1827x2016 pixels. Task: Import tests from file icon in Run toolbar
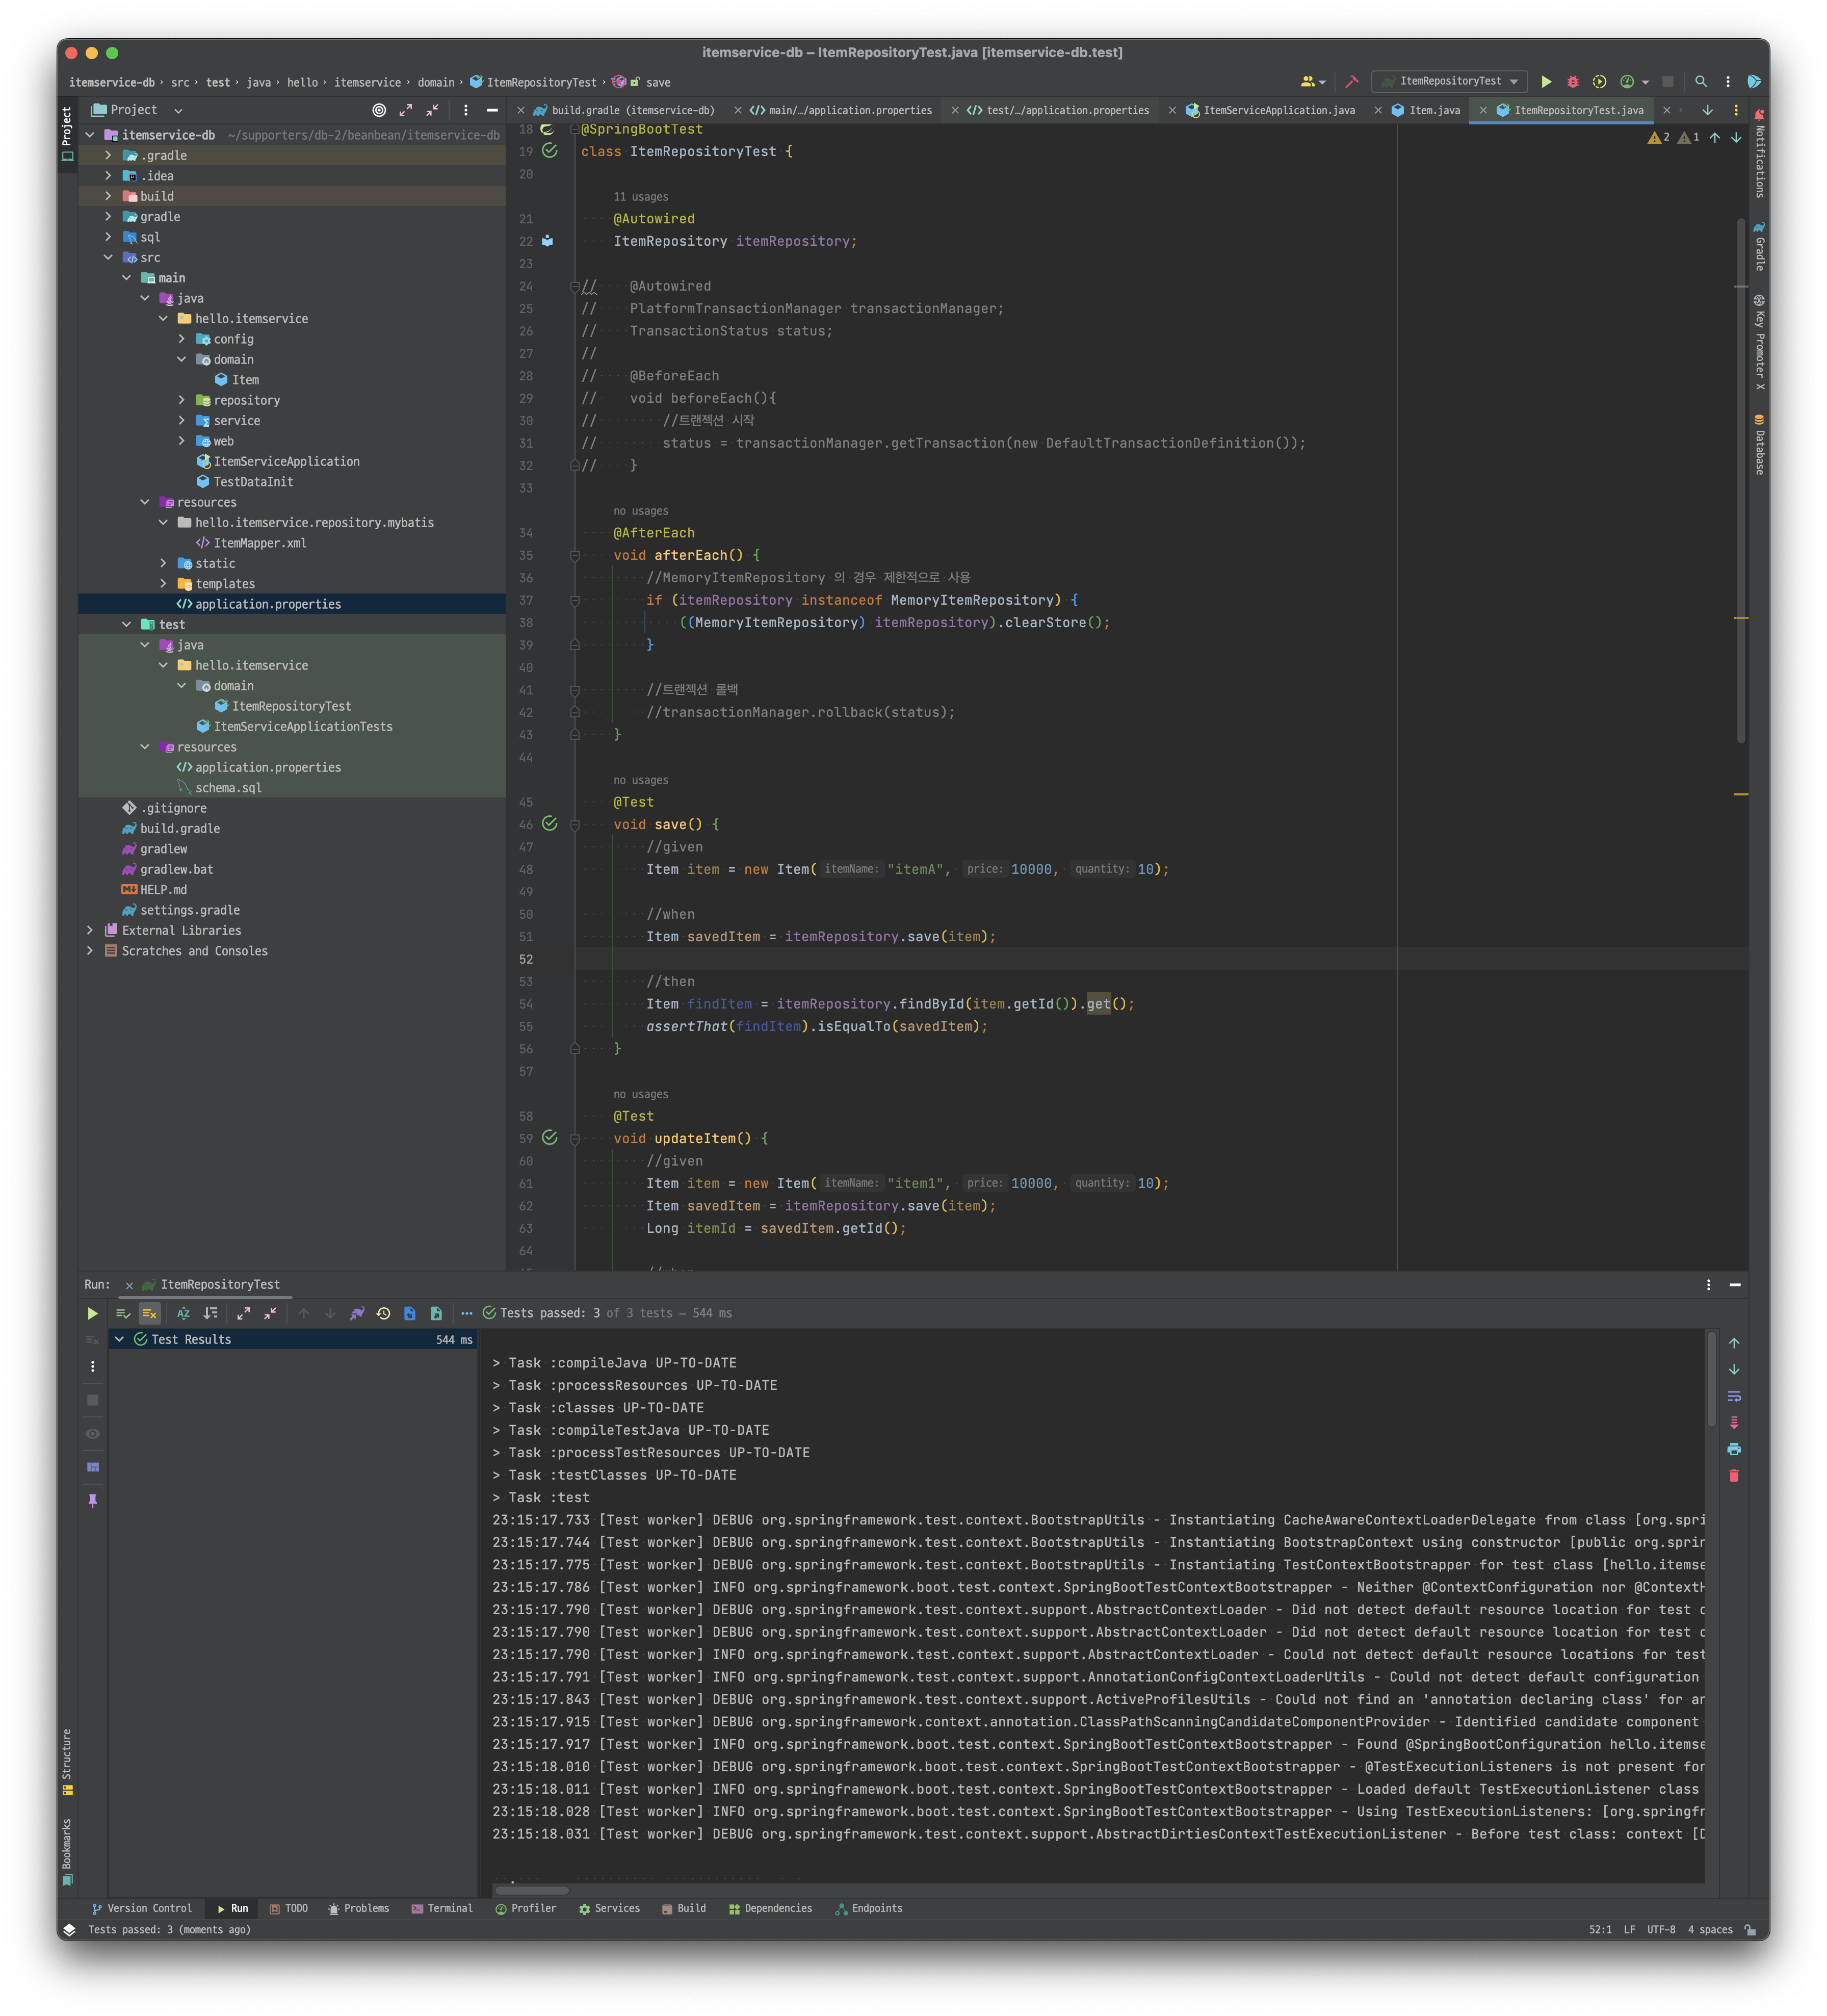(409, 1313)
